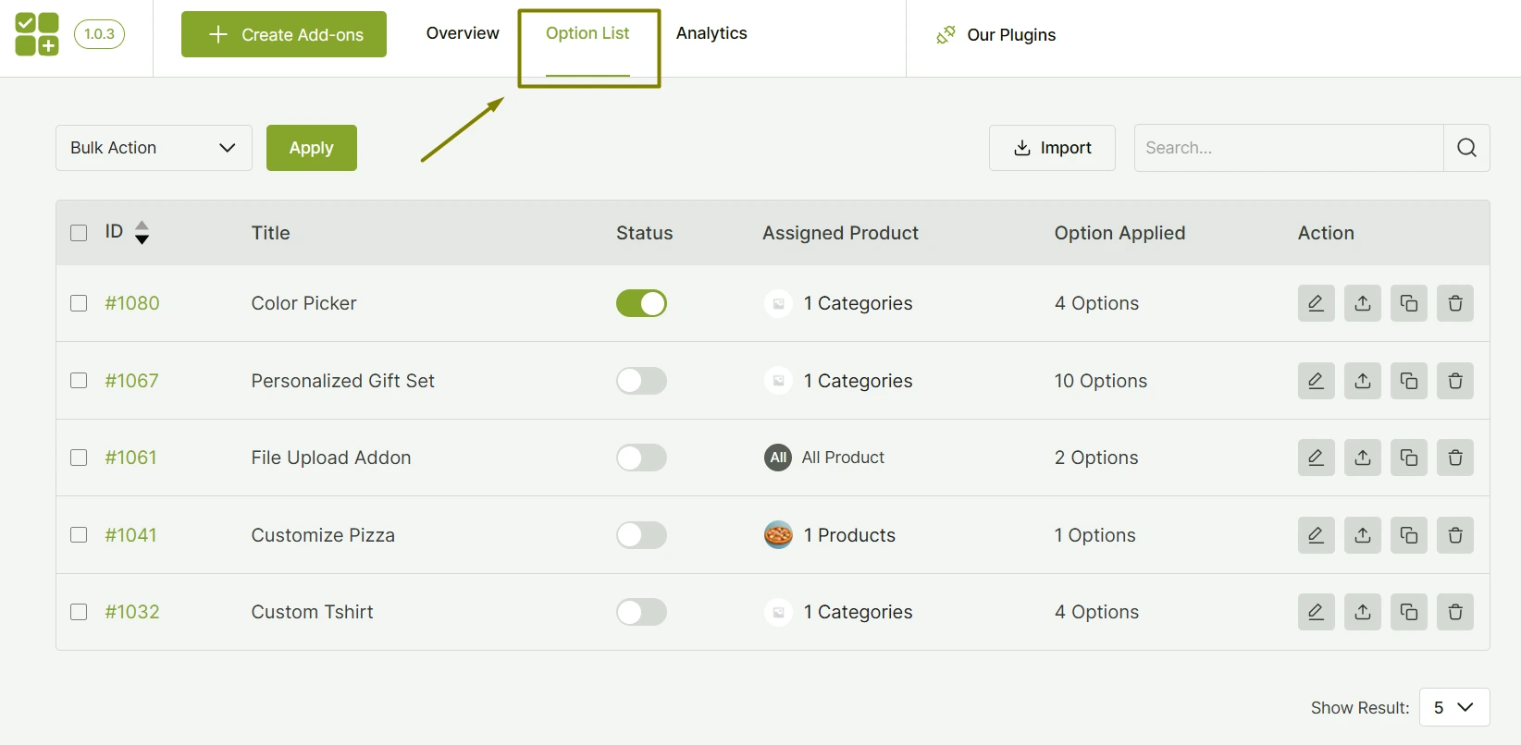Switch to the Overview tab
The width and height of the screenshot is (1521, 745).
pyautogui.click(x=463, y=33)
